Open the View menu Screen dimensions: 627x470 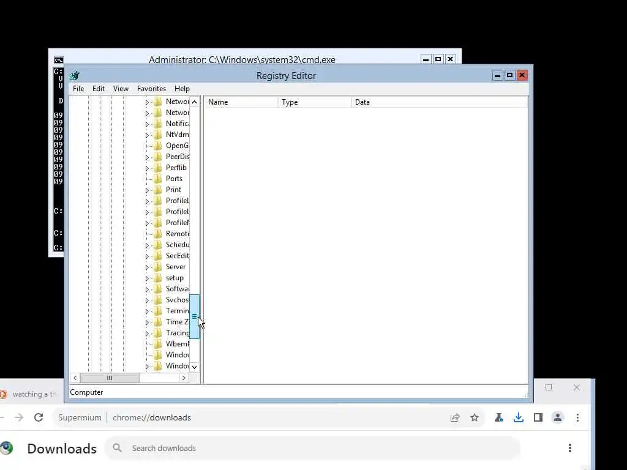coord(121,89)
